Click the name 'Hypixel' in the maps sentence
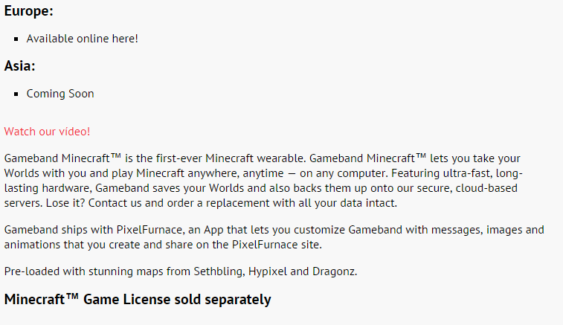 (x=268, y=271)
